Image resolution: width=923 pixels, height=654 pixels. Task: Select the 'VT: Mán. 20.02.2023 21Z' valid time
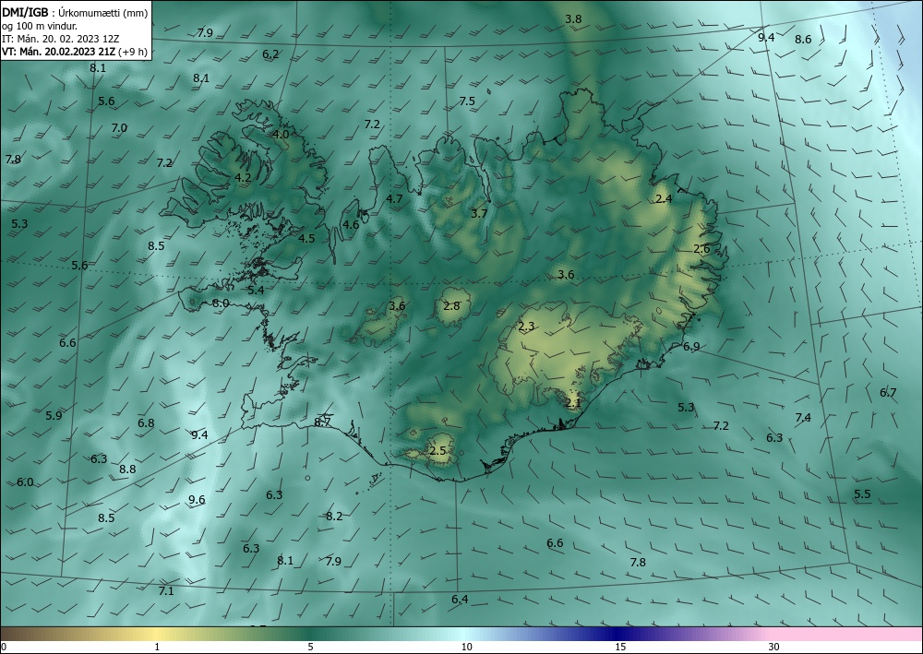(58, 52)
